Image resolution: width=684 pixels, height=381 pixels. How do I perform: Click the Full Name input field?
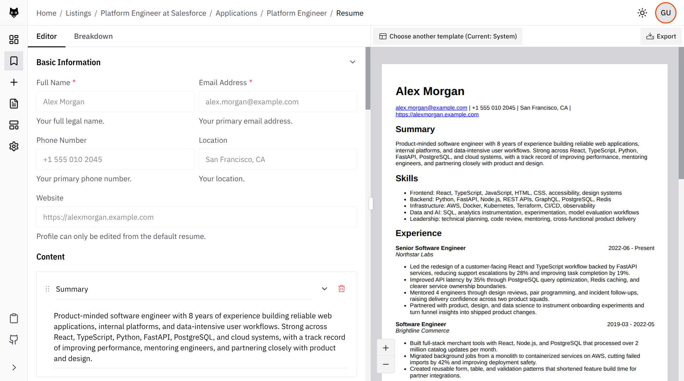pyautogui.click(x=115, y=102)
